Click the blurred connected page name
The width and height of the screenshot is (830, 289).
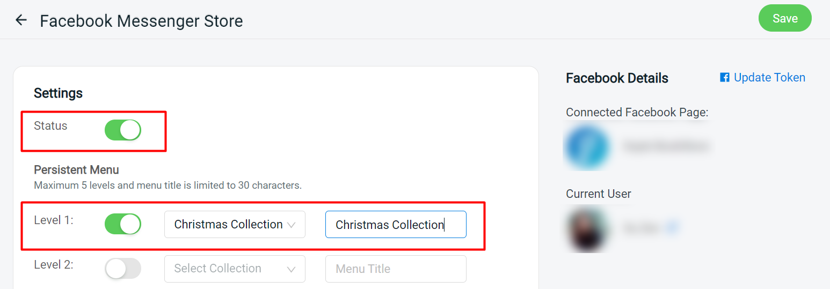tap(666, 146)
